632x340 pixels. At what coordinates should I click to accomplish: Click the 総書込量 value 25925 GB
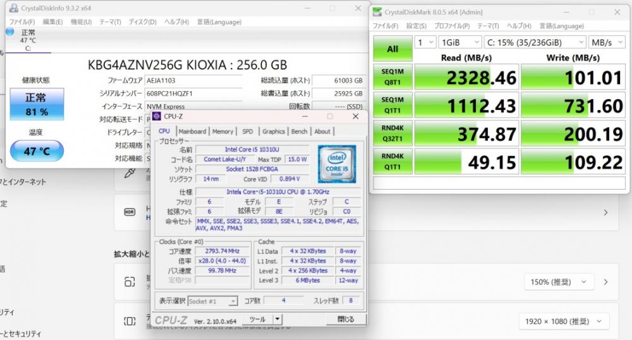[x=338, y=94]
